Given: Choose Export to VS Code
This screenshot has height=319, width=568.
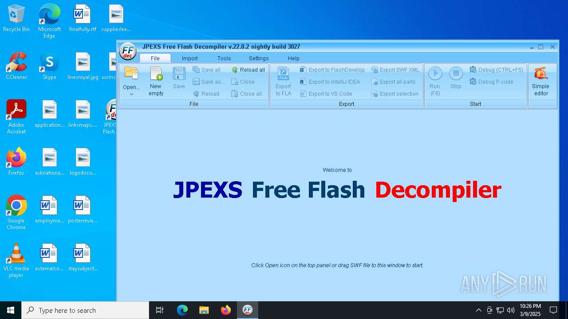Looking at the screenshot, I should pyautogui.click(x=326, y=94).
